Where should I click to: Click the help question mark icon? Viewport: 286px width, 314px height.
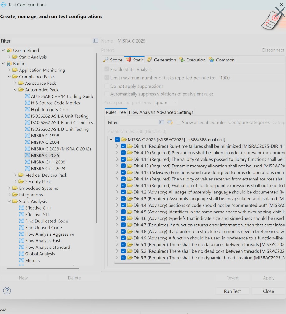[7, 291]
